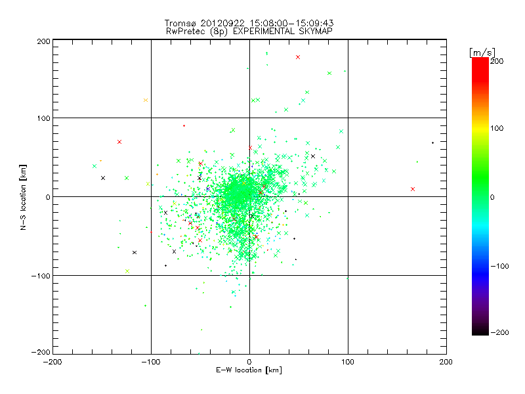
Task: Click the plot title 'Tromsø 20120922 15:08:00-15:09:43'
Action: tap(249, 23)
